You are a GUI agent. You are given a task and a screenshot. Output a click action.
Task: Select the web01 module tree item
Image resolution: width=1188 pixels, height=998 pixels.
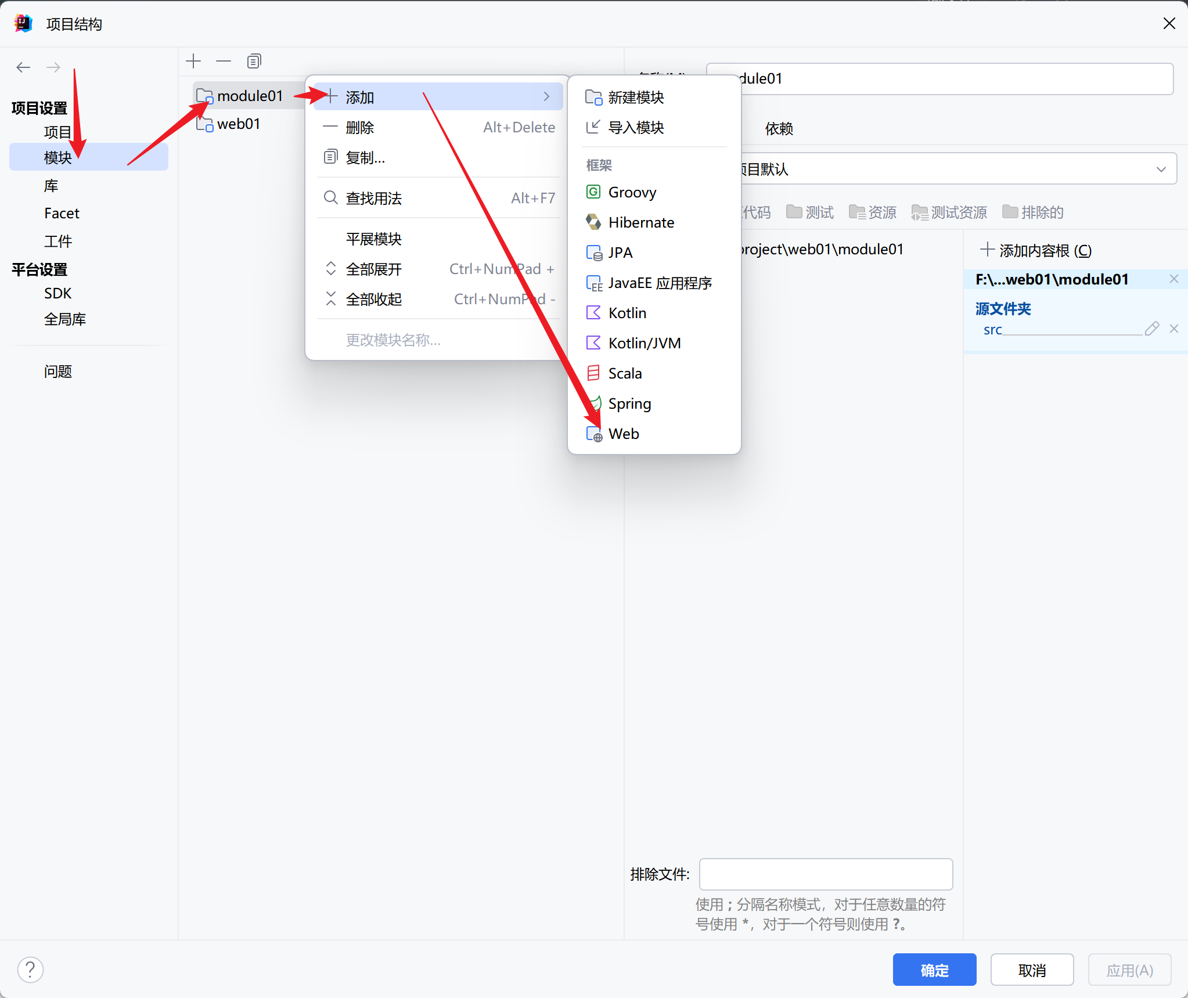(x=238, y=124)
